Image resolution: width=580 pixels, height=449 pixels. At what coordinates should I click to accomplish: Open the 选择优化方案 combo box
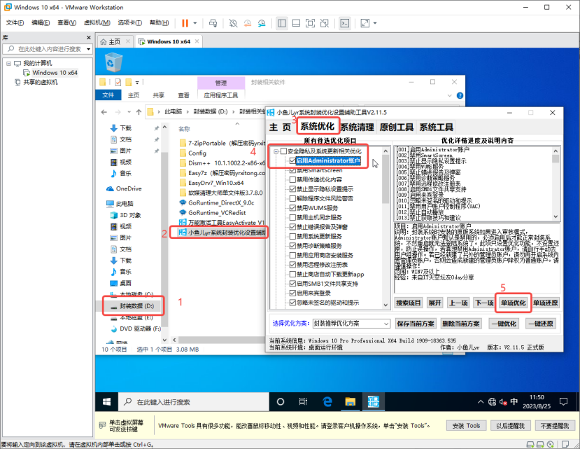coord(351,324)
